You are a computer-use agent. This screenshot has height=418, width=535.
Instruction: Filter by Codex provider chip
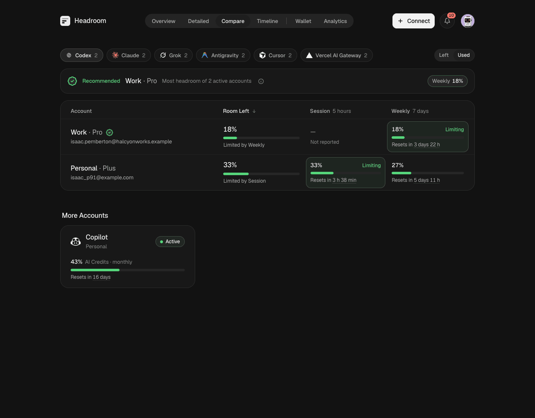pos(82,55)
